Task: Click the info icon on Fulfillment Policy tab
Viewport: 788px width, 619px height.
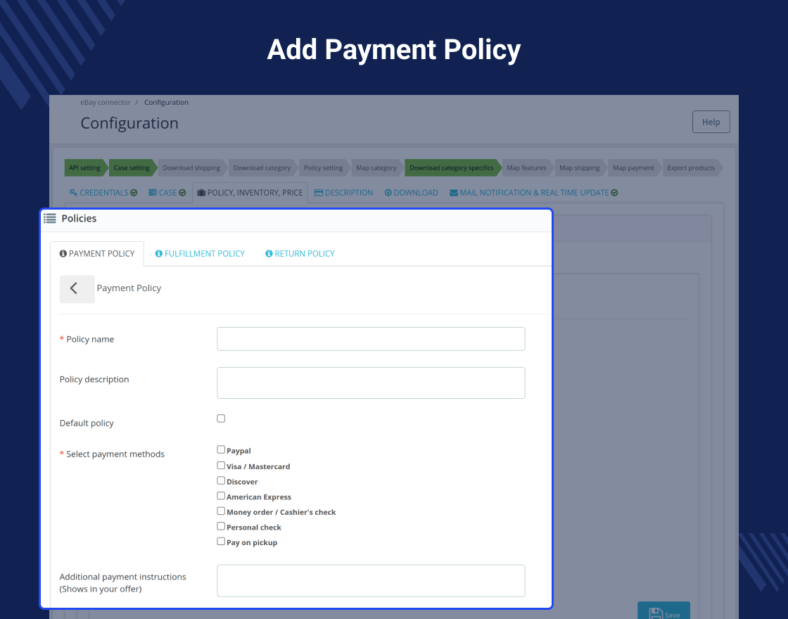Action: (159, 254)
